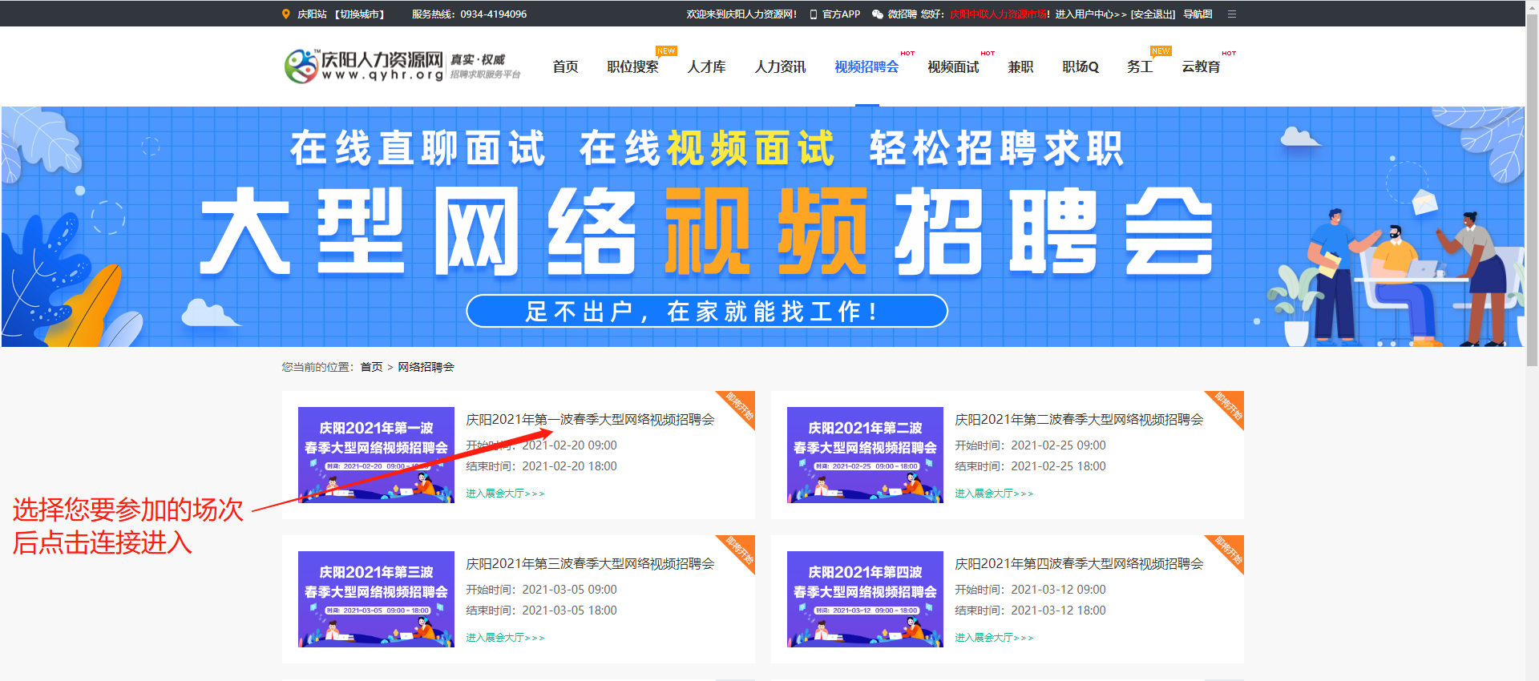Screen dimensions: 1539x681
Task: Open the 职位搜索 nav item
Action: [632, 67]
